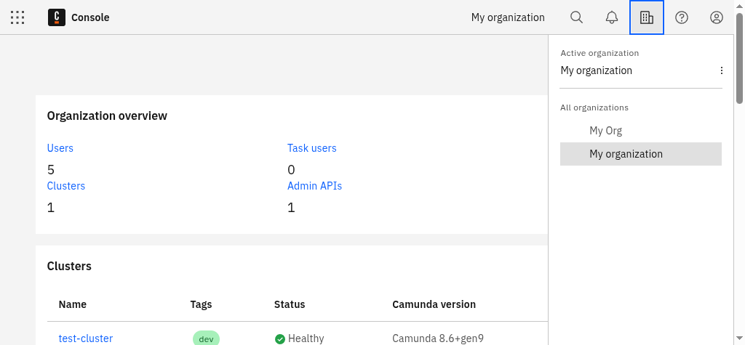
Task: Click the Status column header
Action: [x=290, y=304]
